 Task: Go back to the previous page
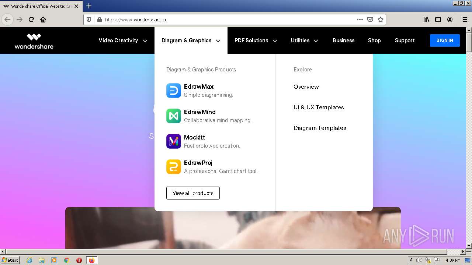(x=7, y=20)
